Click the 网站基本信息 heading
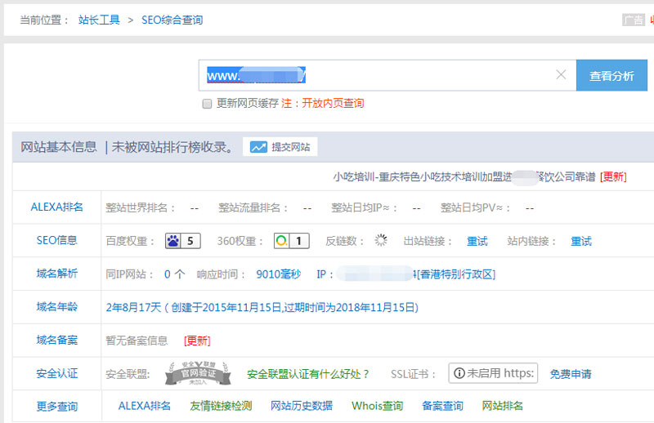654x423 pixels. [x=58, y=147]
